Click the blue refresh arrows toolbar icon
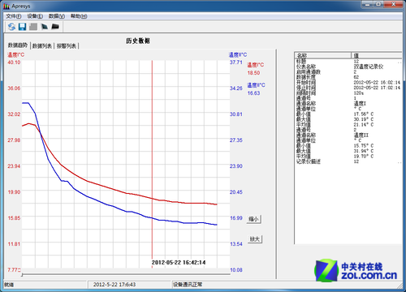Screen dimensions: 406x292 click(x=11, y=27)
